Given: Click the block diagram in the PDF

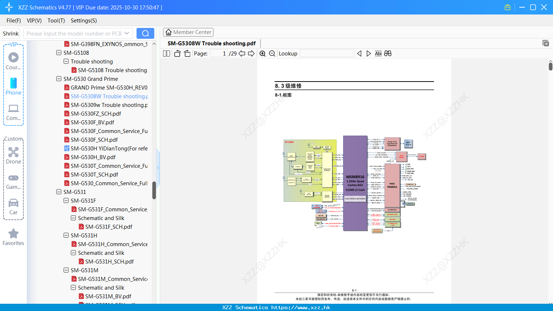Looking at the screenshot, I should (x=354, y=184).
